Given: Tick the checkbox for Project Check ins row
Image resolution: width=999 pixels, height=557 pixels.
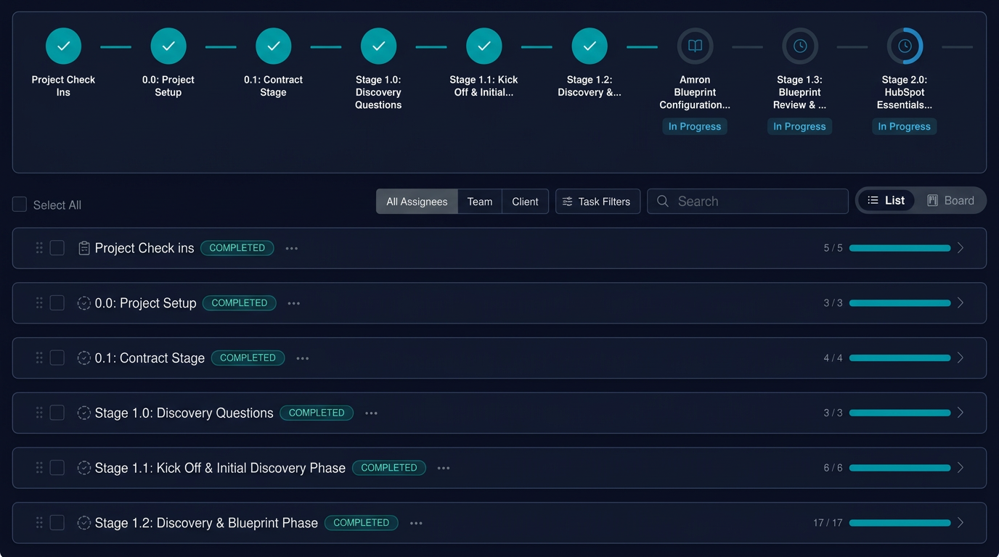Looking at the screenshot, I should 57,248.
